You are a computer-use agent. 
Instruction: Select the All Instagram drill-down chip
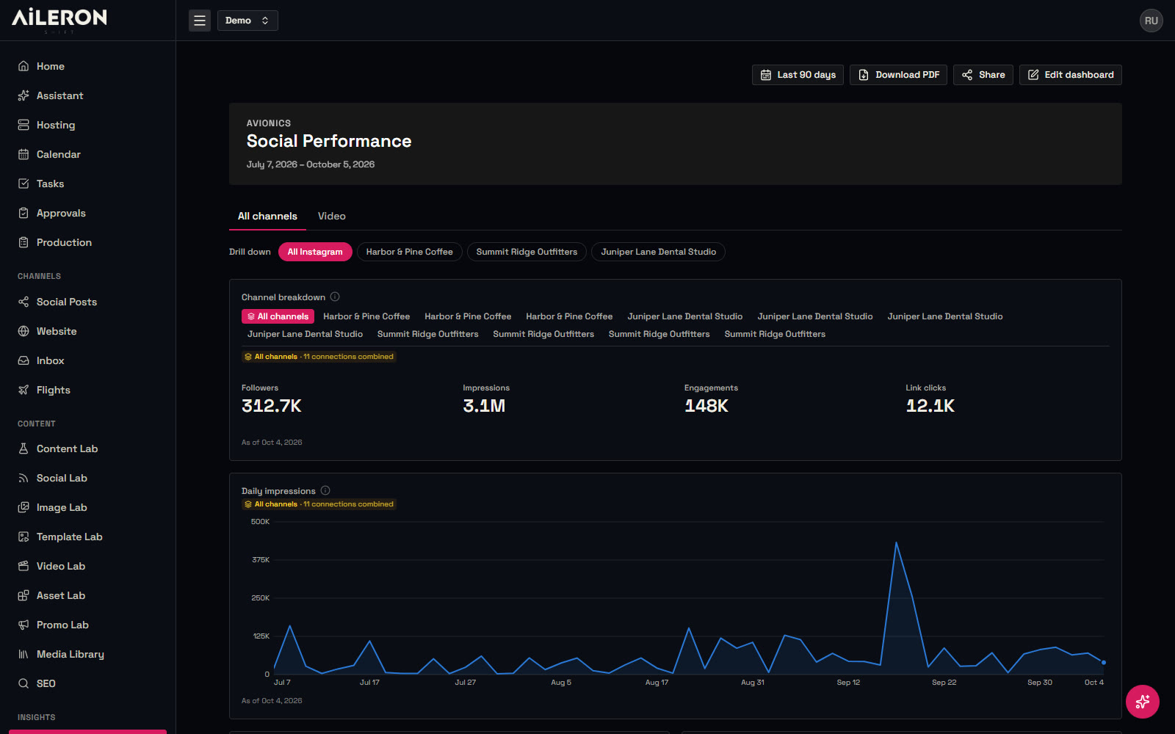(315, 252)
